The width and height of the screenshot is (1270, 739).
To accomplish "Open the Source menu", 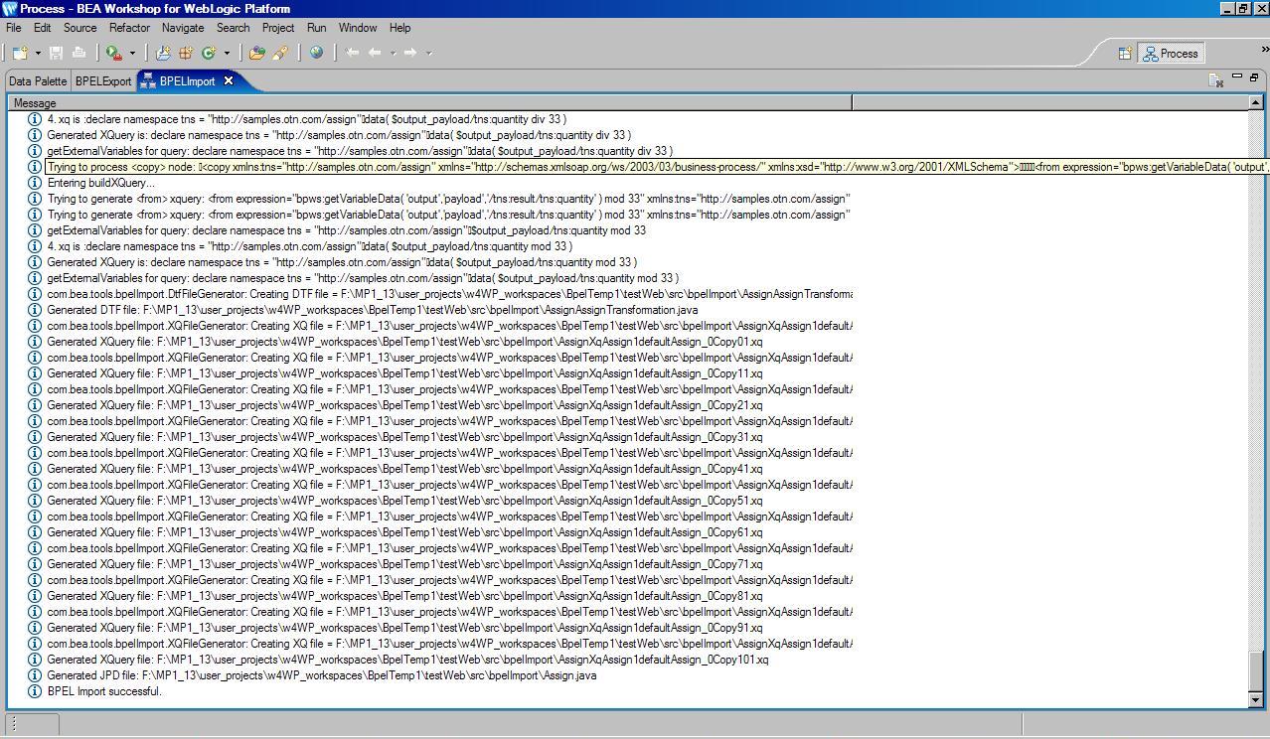I will [80, 28].
